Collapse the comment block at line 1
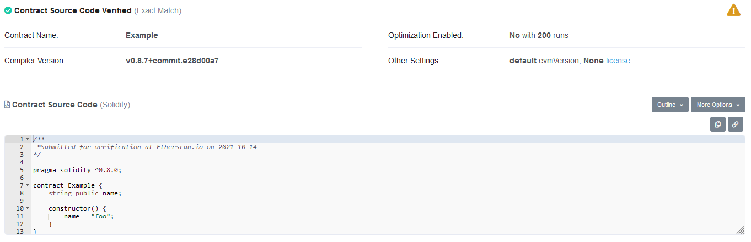 point(27,140)
